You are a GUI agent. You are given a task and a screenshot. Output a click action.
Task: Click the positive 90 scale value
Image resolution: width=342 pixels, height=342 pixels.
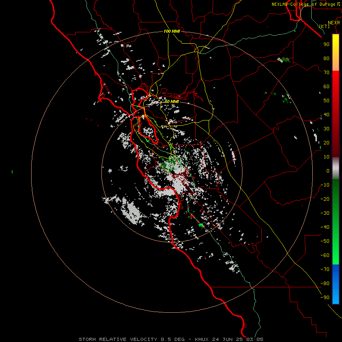tap(326, 44)
